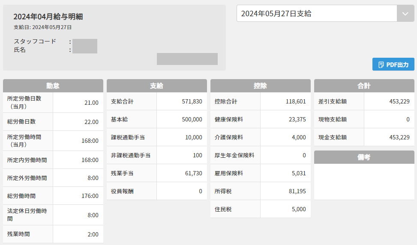Click the PDF document icon

click(x=381, y=65)
